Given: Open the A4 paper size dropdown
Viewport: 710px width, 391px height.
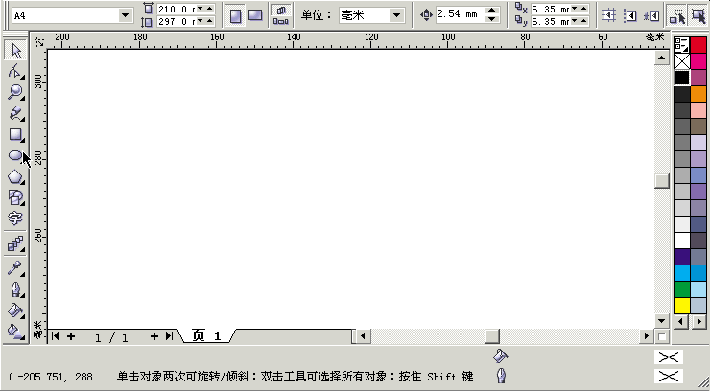Looking at the screenshot, I should pyautogui.click(x=126, y=15).
